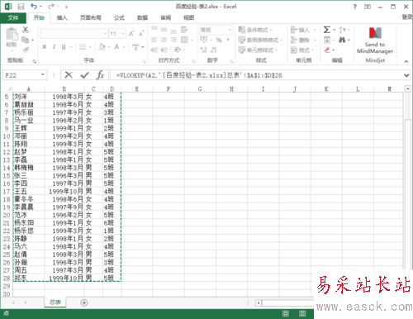The width and height of the screenshot is (413, 319).
Task: Toggle Italic formatting
Action: click(54, 47)
